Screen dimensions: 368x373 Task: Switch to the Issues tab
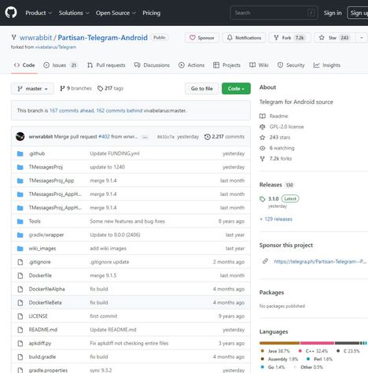tap(61, 65)
